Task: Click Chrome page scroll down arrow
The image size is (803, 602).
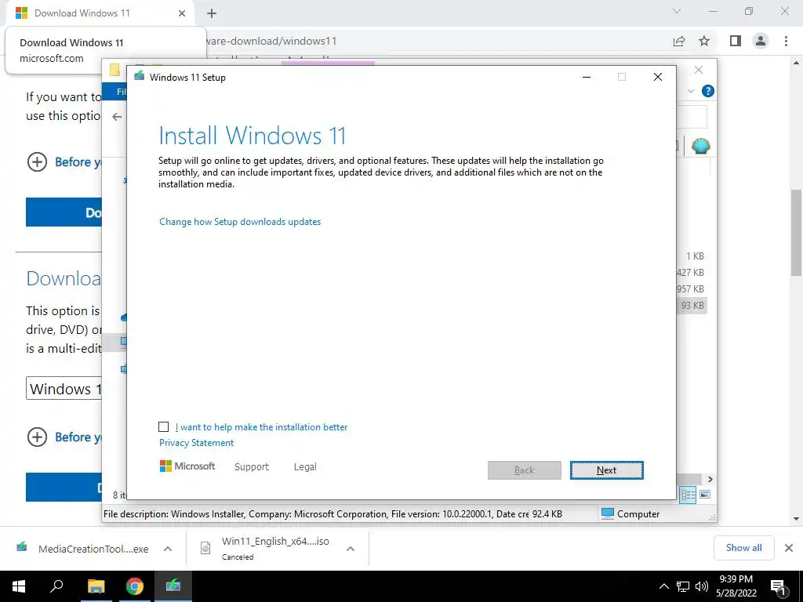Action: pos(796,519)
